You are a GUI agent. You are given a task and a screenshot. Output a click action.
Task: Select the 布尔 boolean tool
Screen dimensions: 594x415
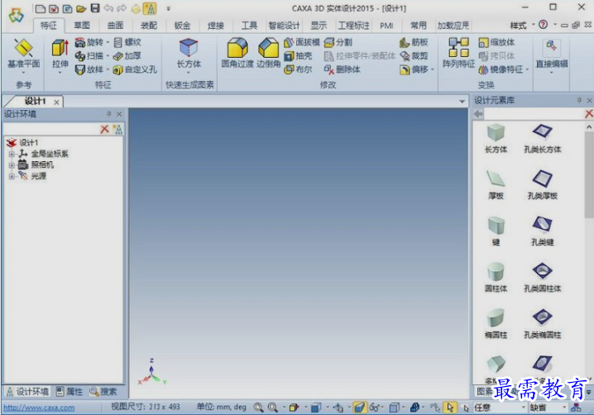[298, 69]
